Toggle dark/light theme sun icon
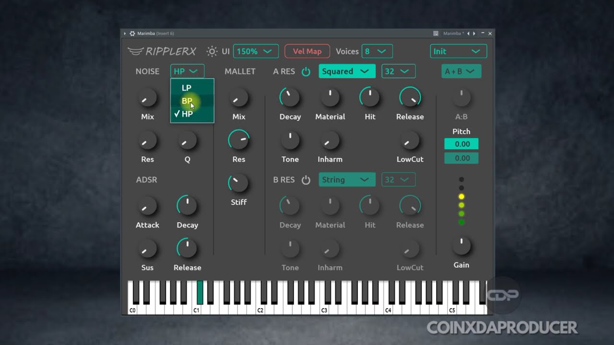Screen dimensions: 614x345 point(212,51)
